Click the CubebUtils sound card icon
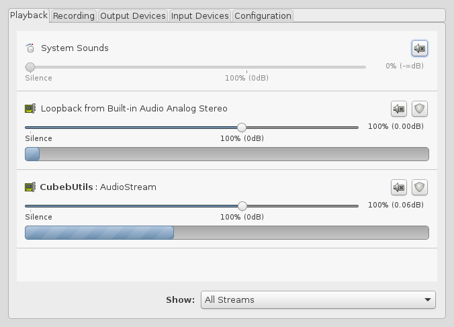454x327 pixels. pyautogui.click(x=30, y=187)
